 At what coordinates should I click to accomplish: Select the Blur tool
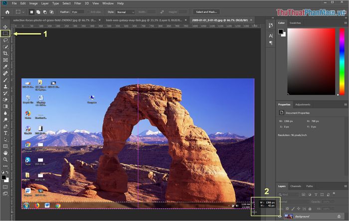click(5, 113)
